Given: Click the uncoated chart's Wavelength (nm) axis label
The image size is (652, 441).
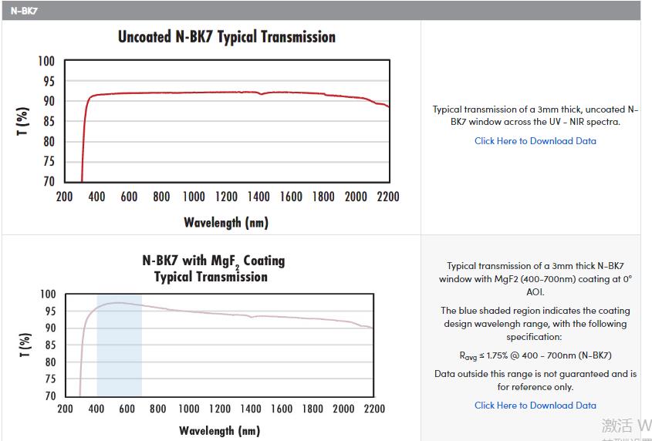Looking at the screenshot, I should coord(226,223).
